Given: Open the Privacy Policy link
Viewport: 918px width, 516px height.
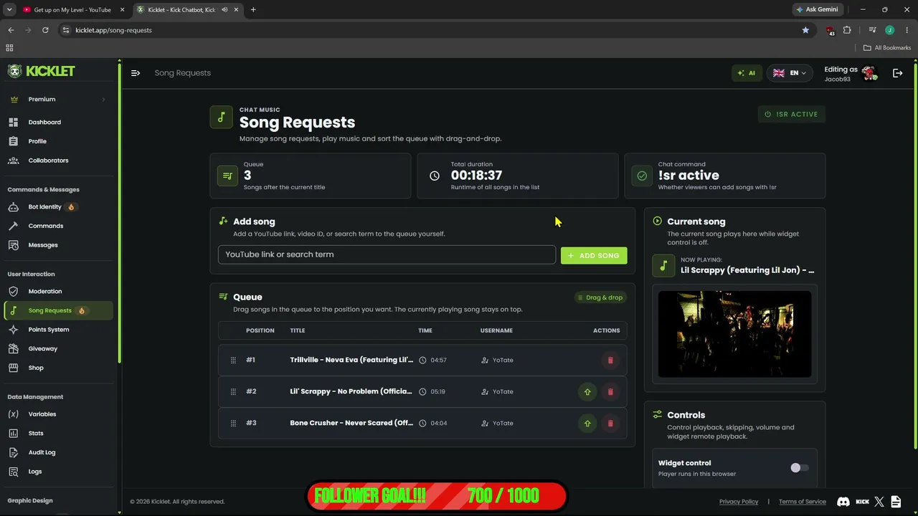Looking at the screenshot, I should click(x=739, y=502).
